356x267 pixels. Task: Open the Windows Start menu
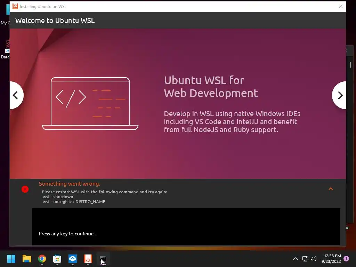click(x=11, y=259)
